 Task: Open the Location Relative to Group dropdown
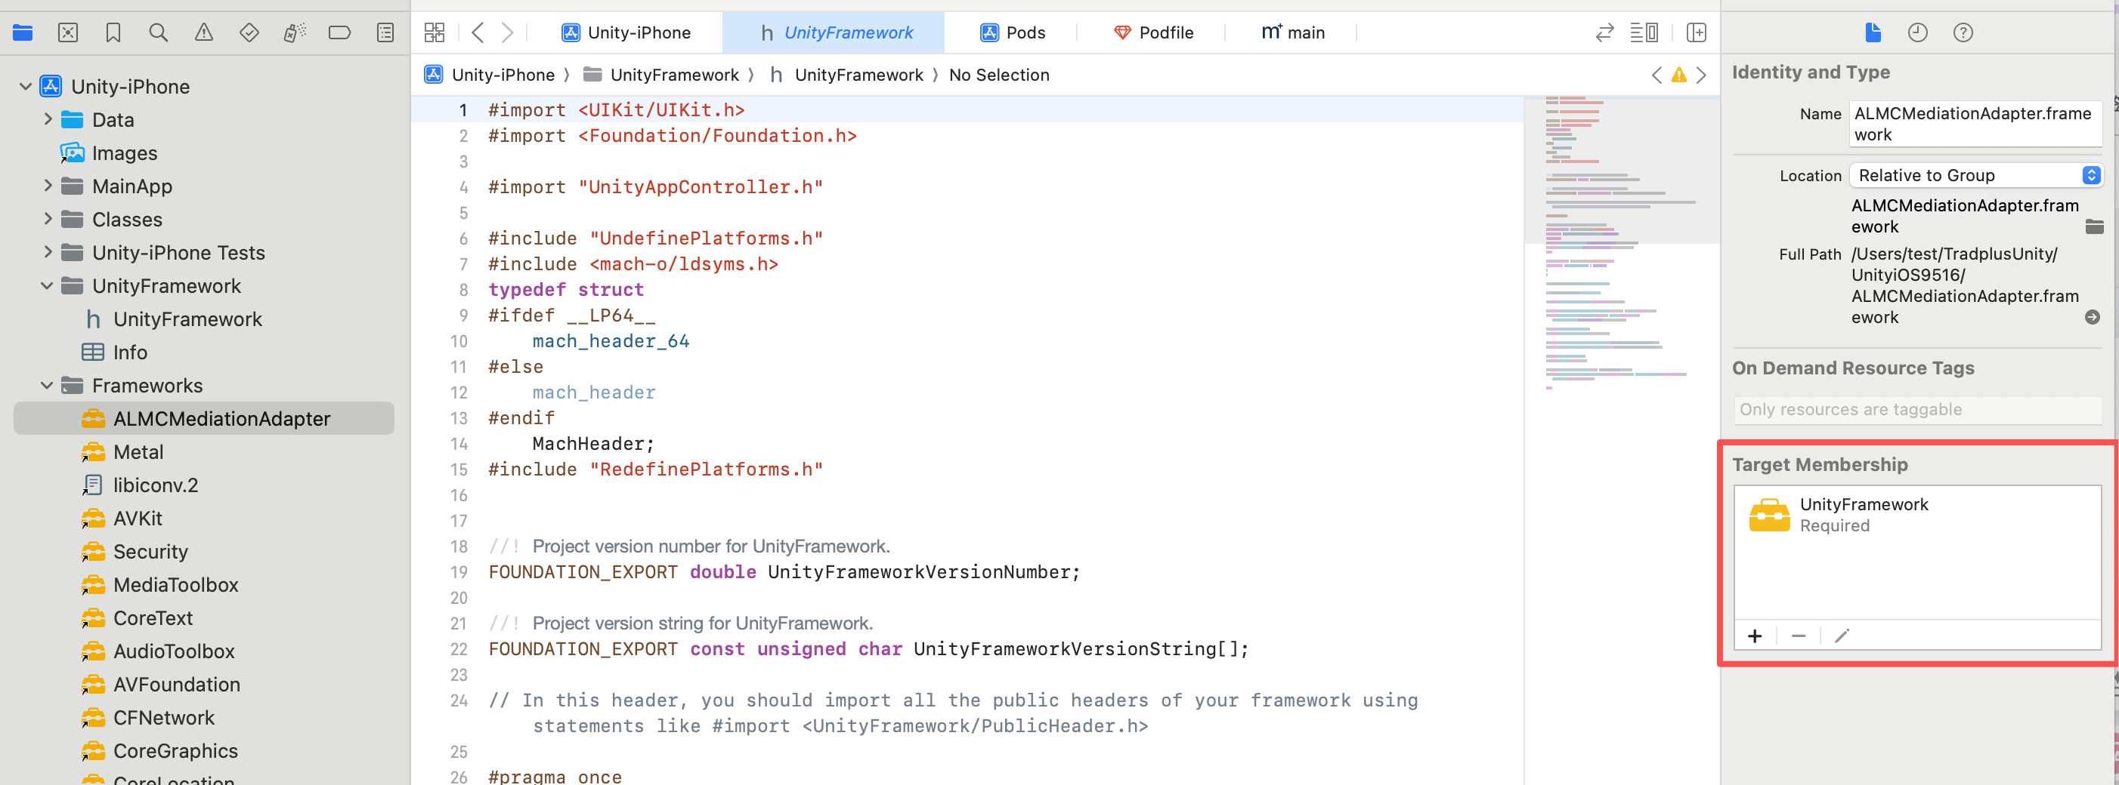1976,175
